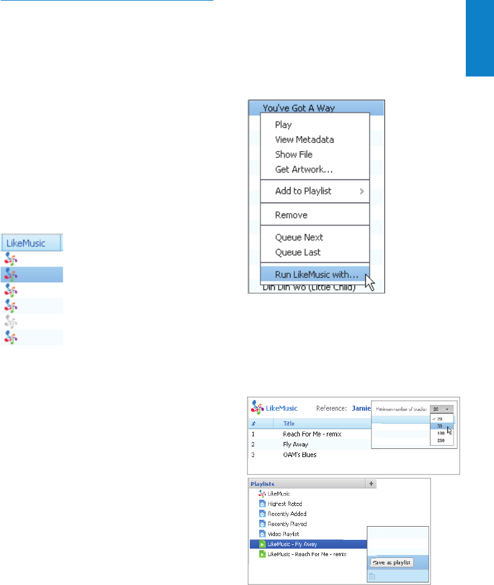Open the Video Playlist entry
This screenshot has height=585, width=494.
coord(283,534)
